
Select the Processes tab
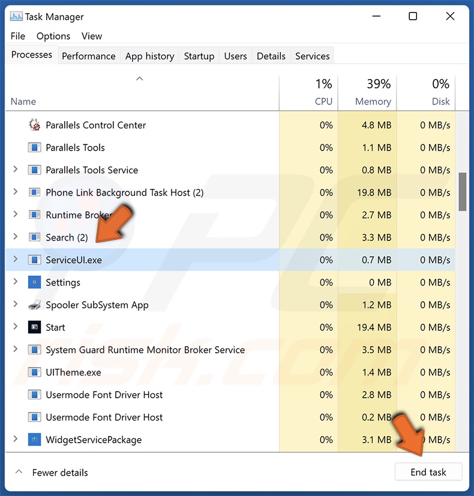(x=32, y=55)
